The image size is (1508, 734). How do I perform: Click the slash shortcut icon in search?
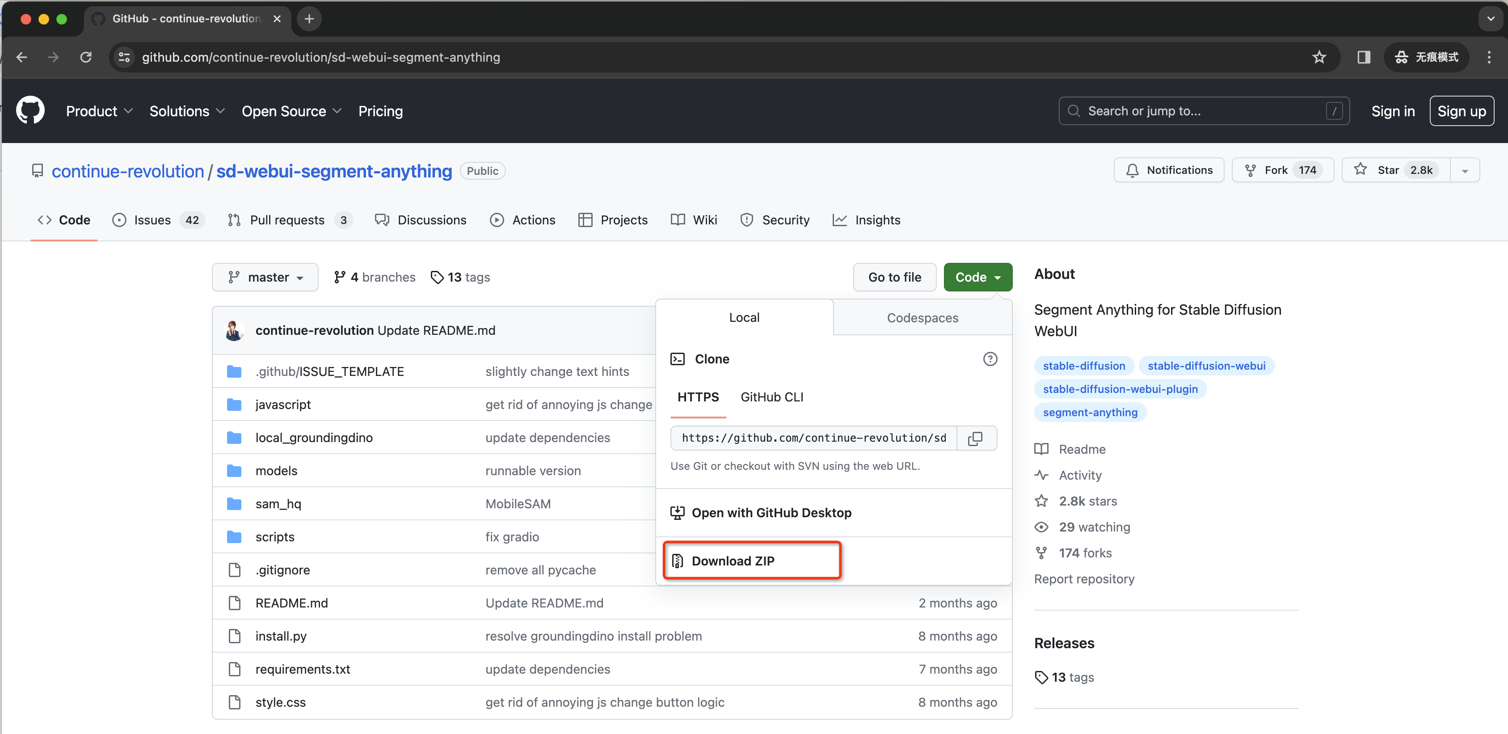[1334, 111]
